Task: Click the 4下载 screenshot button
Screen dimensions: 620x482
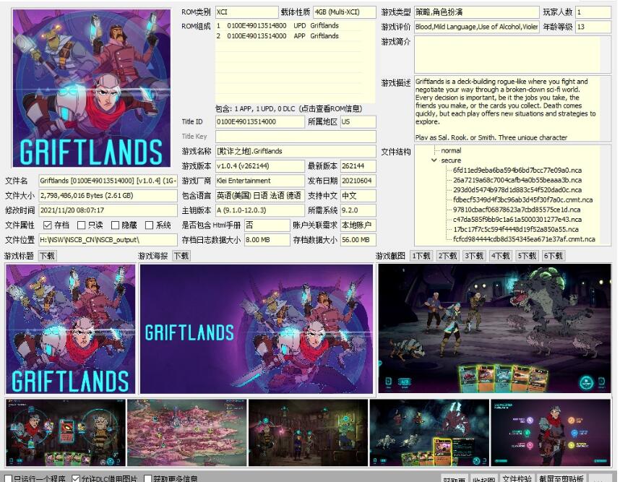Action: pos(500,256)
